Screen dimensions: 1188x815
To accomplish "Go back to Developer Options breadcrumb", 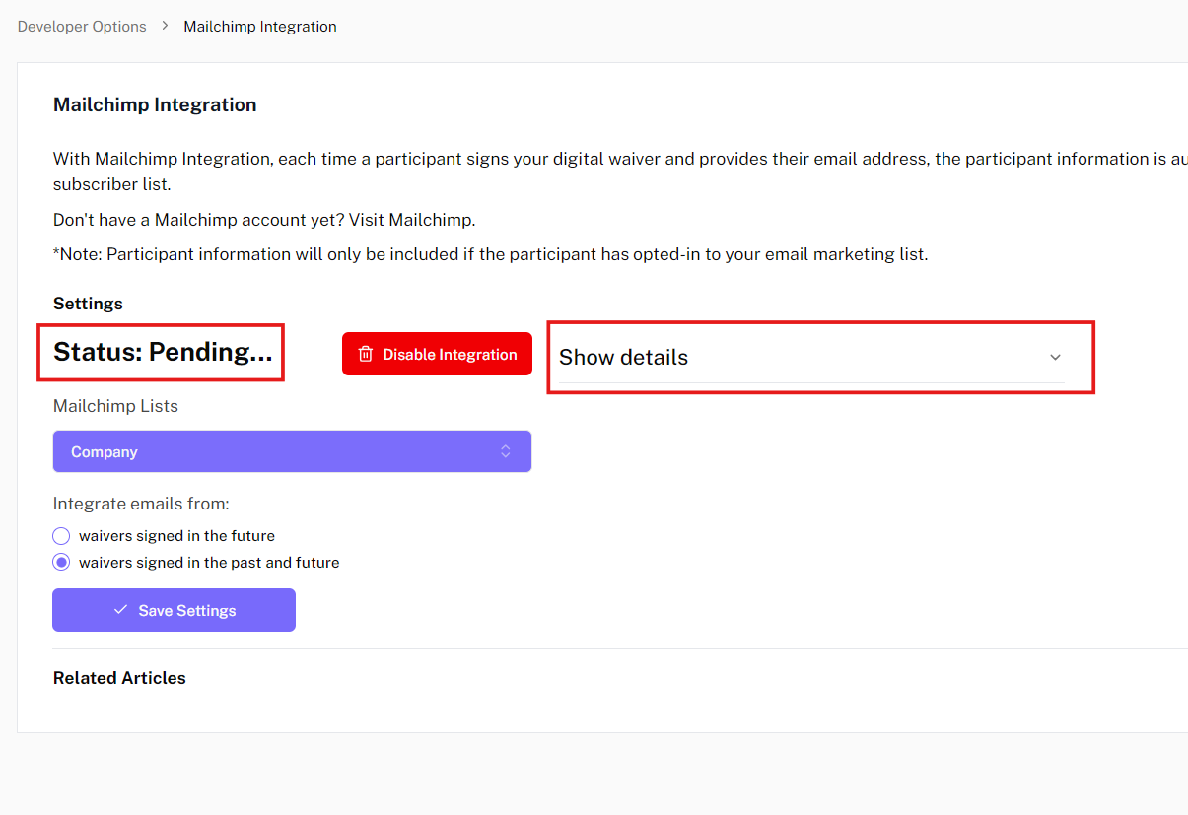I will [82, 27].
